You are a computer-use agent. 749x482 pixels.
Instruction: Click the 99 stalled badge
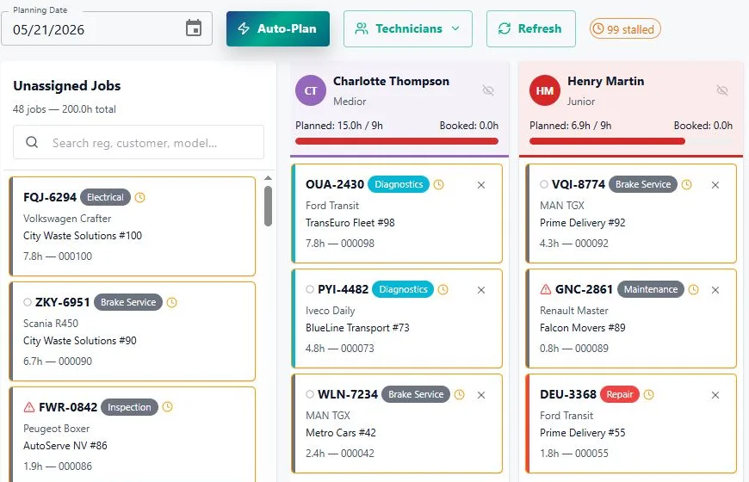point(625,29)
